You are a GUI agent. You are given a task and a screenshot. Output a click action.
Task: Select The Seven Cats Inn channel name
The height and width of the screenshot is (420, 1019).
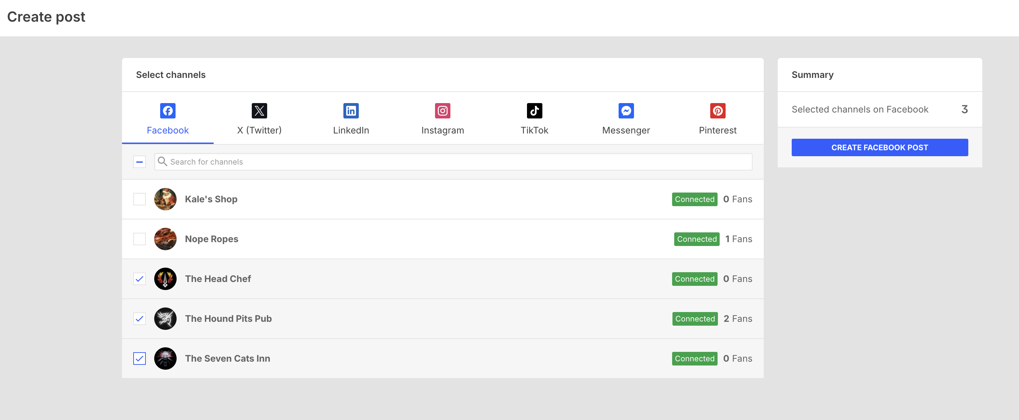coord(227,359)
